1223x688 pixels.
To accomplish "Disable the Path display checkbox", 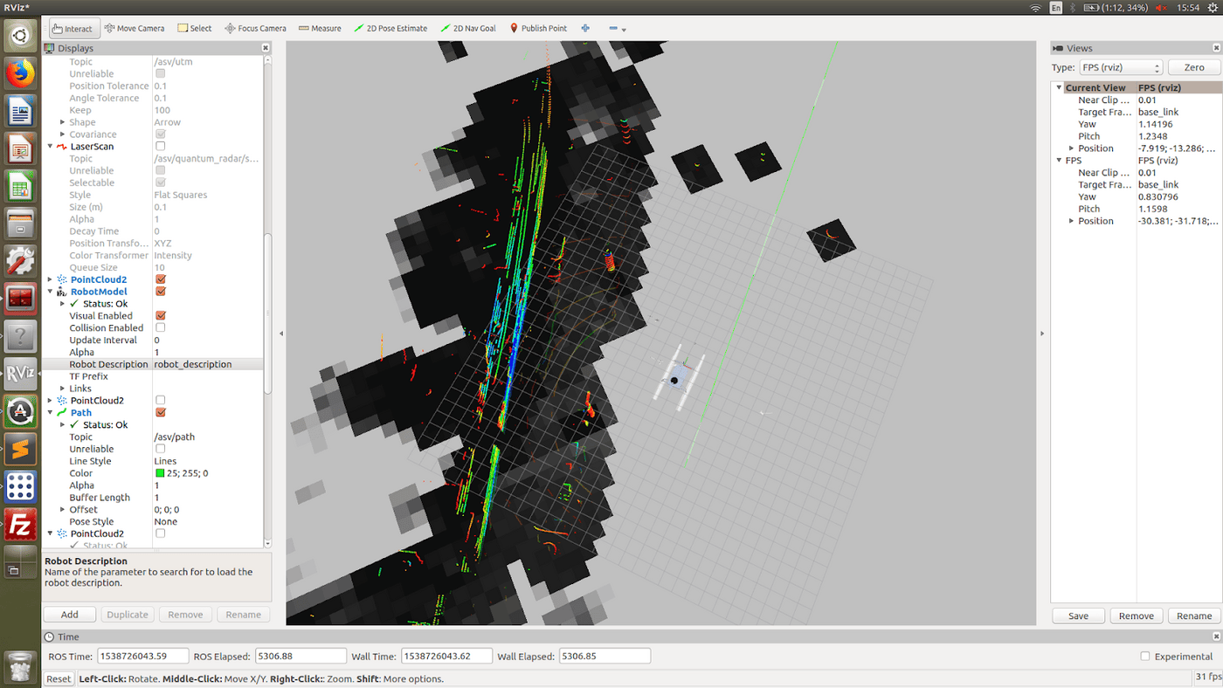I will (x=160, y=413).
